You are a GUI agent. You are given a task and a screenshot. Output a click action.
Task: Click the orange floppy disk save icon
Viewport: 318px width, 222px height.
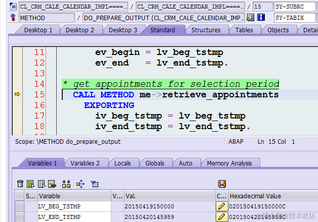pos(222,184)
